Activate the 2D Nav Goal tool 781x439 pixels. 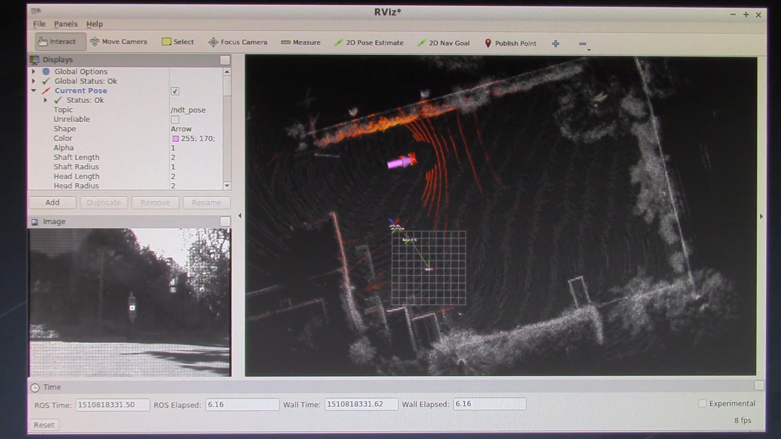(444, 43)
